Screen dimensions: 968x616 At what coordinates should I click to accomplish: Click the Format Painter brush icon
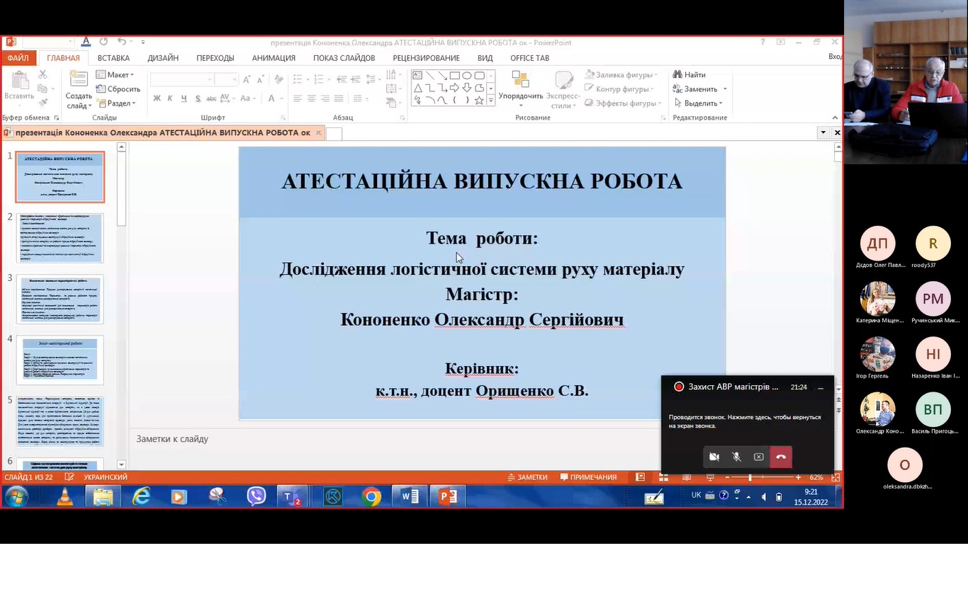click(x=43, y=103)
